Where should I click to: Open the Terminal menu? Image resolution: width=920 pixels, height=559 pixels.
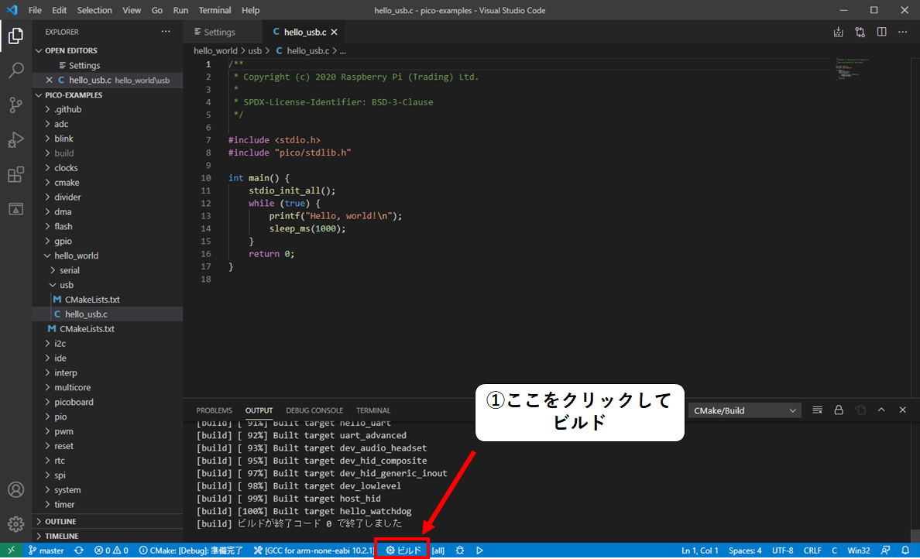click(x=215, y=10)
